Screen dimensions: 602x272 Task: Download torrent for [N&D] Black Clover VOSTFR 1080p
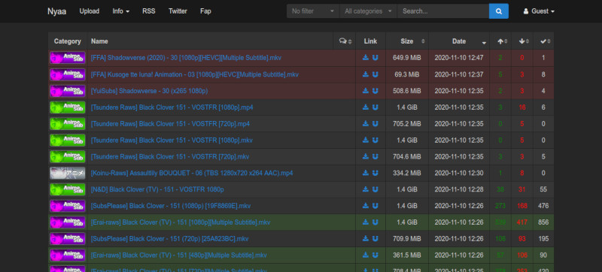click(366, 189)
